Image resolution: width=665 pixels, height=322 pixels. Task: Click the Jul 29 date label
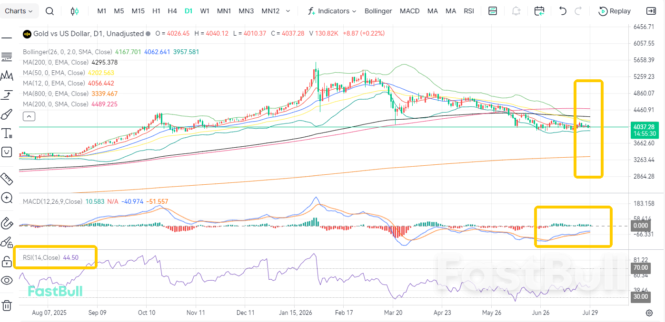coord(590,313)
